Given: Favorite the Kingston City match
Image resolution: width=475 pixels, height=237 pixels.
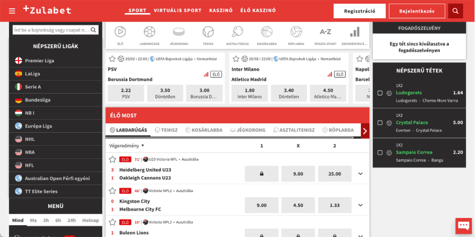Looking at the screenshot, I should click(x=112, y=191).
